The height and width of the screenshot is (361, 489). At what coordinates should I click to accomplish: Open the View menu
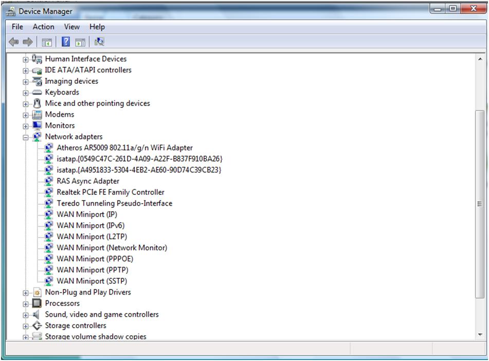coord(71,27)
